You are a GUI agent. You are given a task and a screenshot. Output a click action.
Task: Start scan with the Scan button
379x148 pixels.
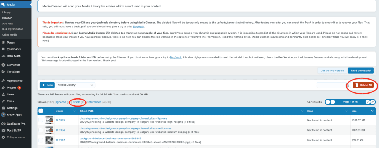47,85
